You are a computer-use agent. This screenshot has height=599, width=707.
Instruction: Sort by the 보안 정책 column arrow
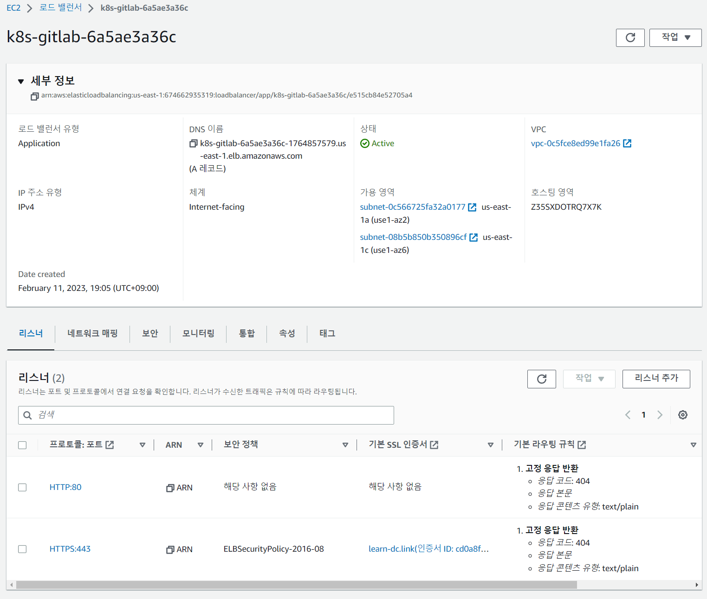[345, 445]
